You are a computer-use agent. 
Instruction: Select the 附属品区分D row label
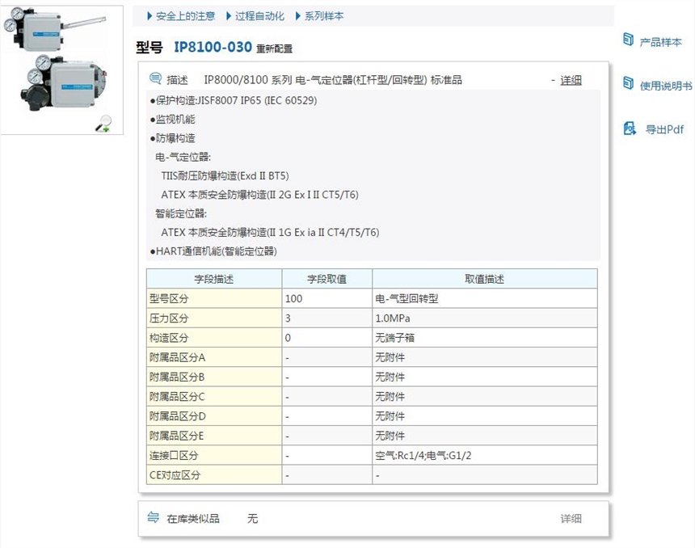click(x=214, y=416)
